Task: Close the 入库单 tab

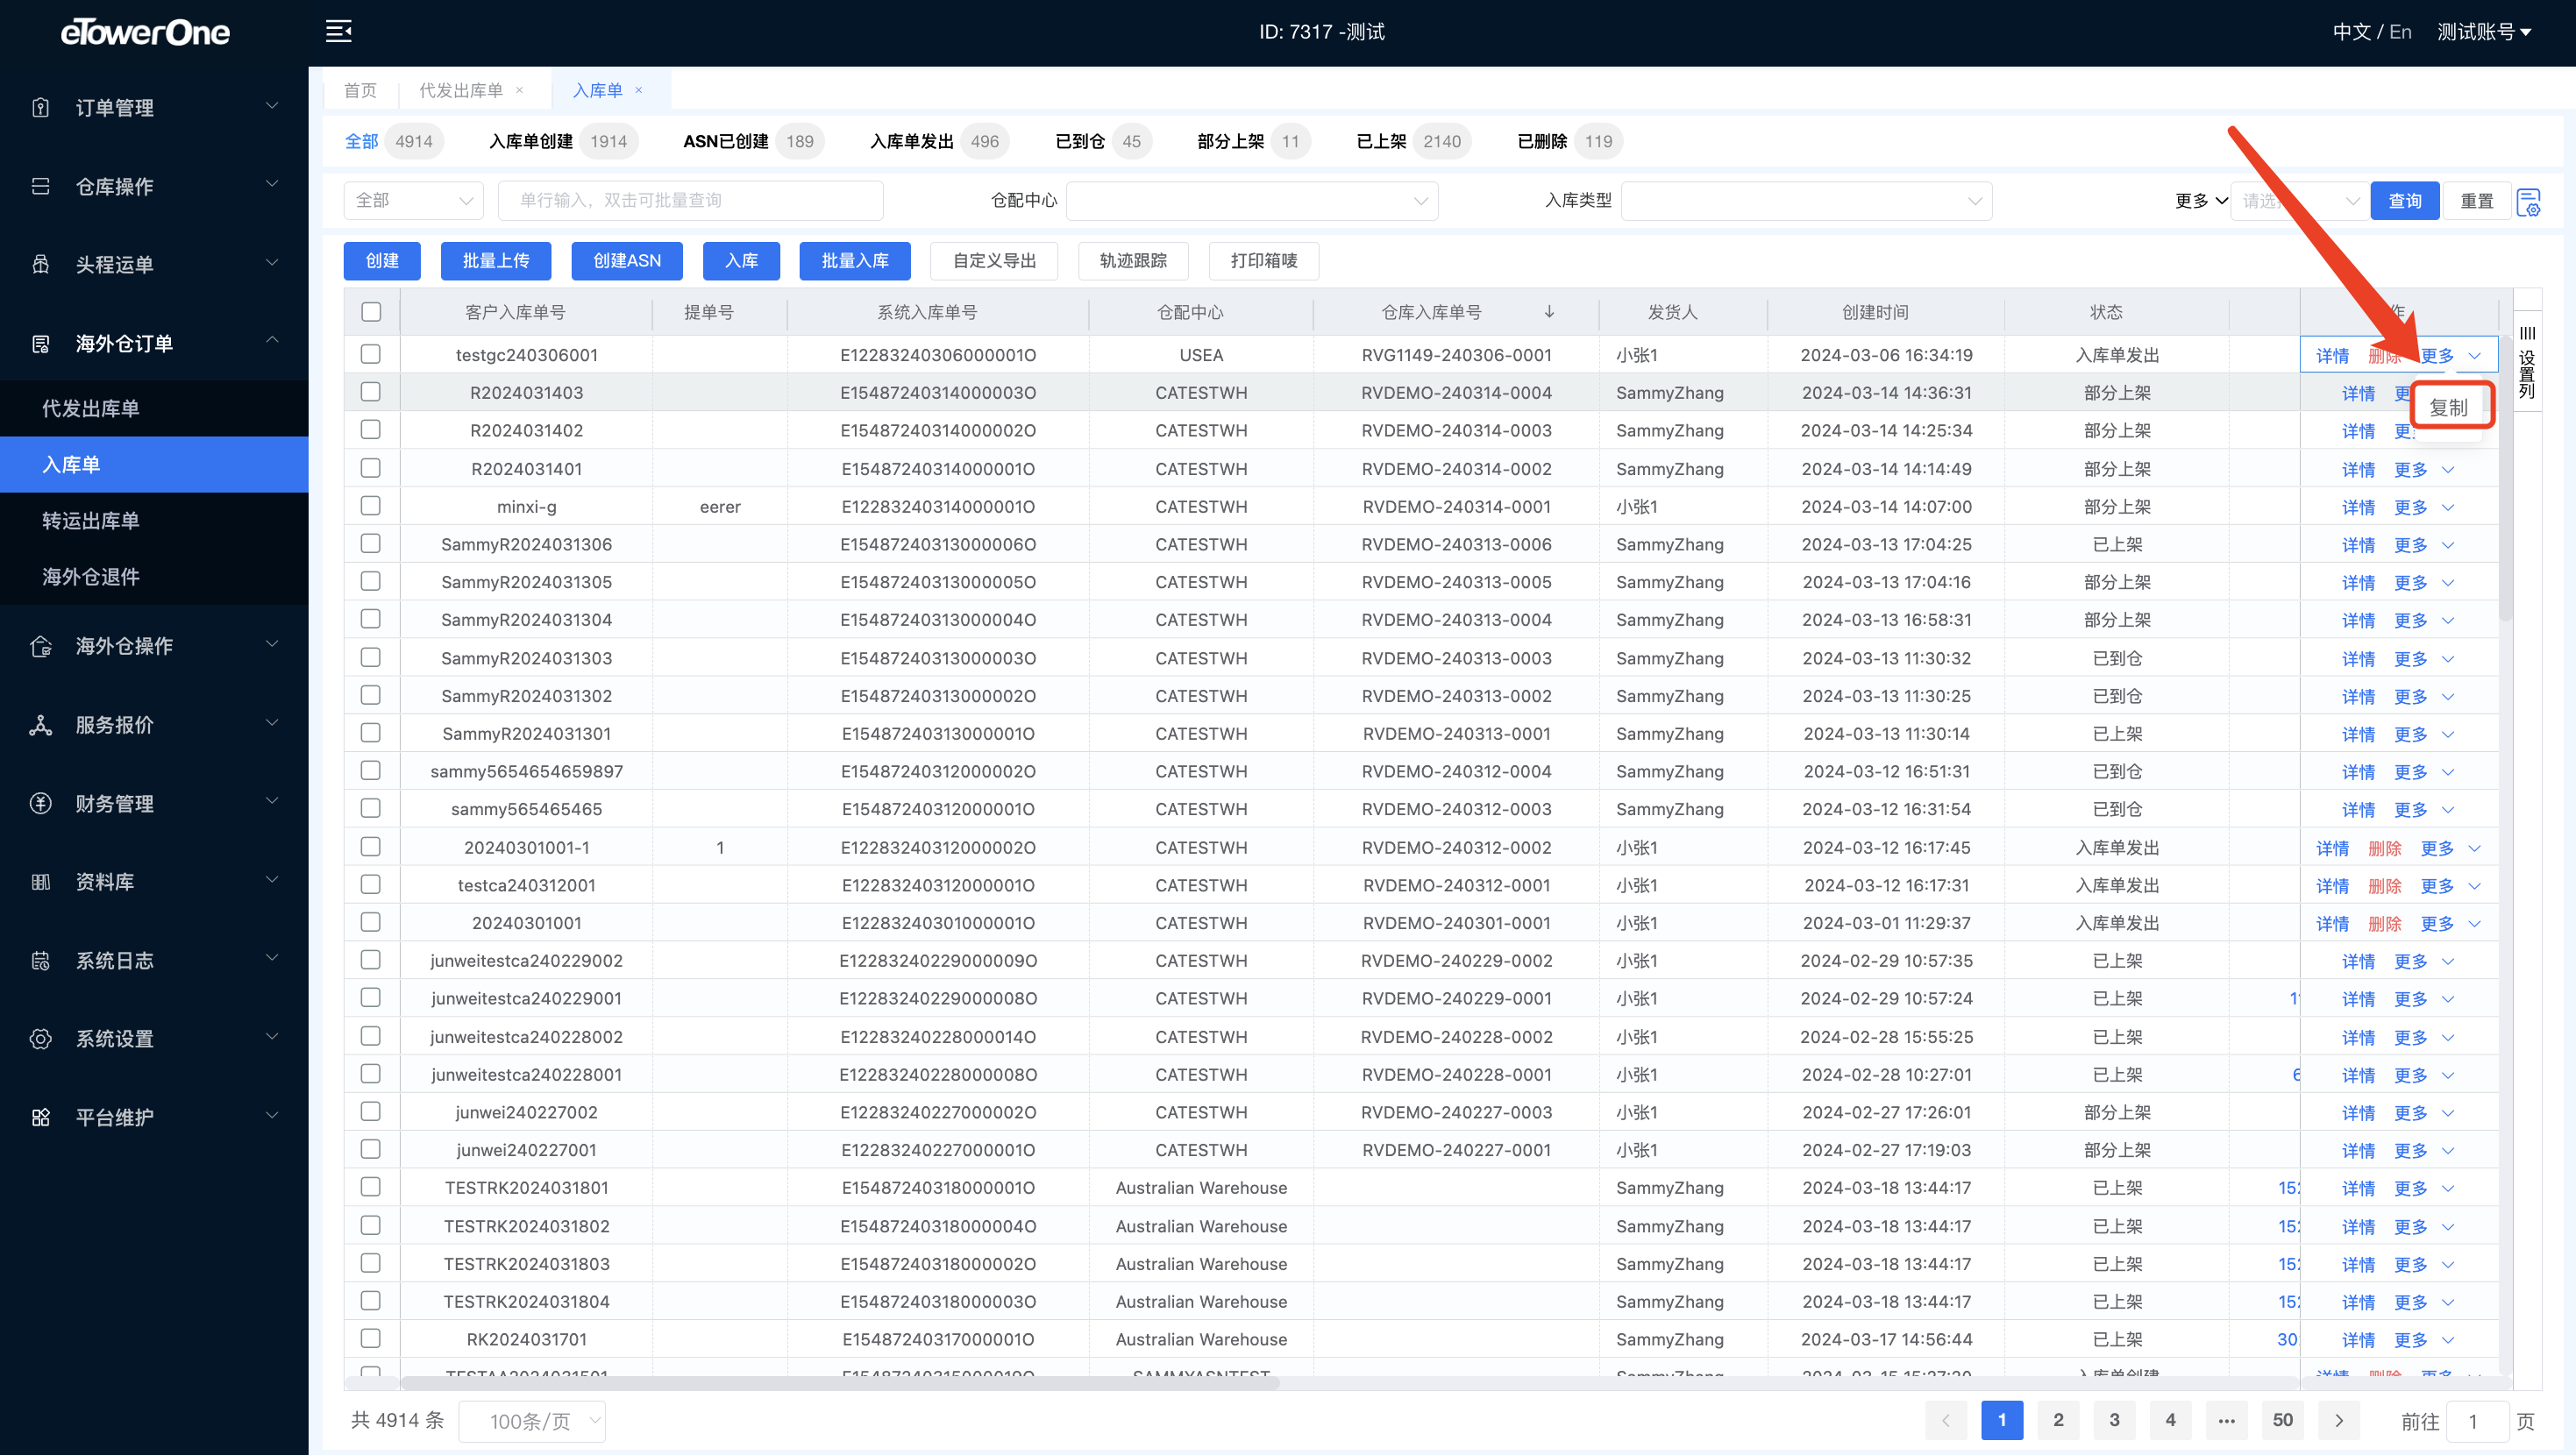Action: [639, 90]
